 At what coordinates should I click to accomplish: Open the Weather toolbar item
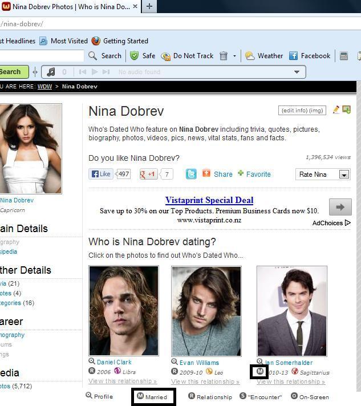(x=264, y=56)
